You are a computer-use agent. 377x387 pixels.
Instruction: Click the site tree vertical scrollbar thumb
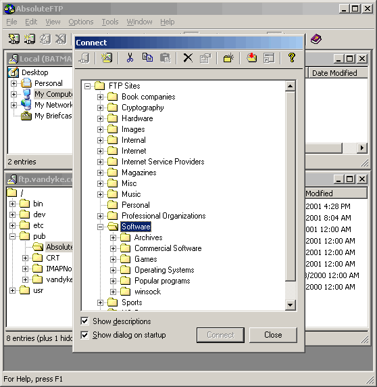point(291,186)
